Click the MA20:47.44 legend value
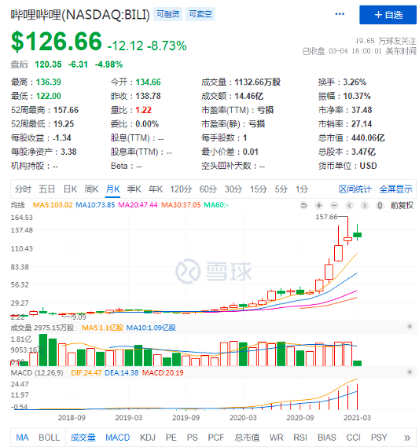Viewport: 419px width, 447px height. 138,205
